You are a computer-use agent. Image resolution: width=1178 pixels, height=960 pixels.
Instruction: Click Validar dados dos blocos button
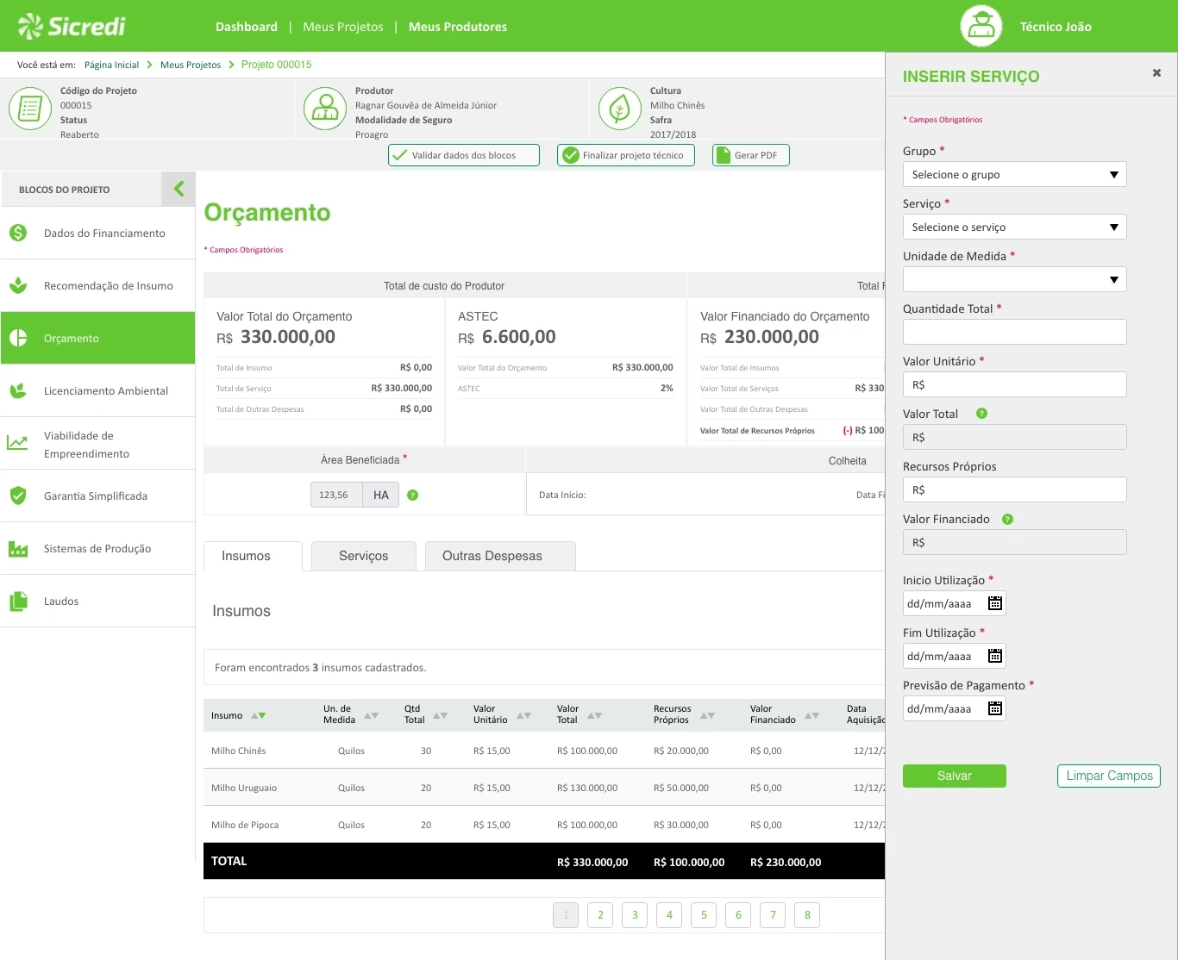click(464, 155)
